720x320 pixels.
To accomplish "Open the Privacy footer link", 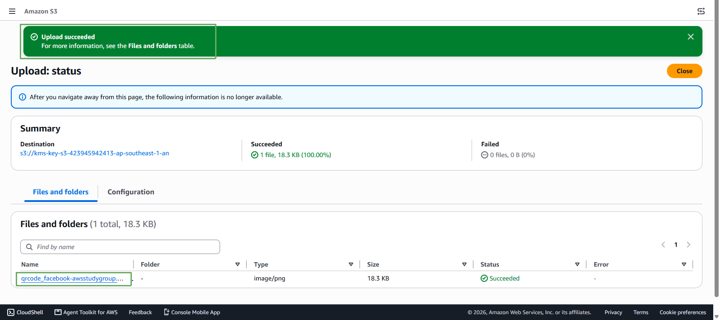I will click(x=613, y=312).
